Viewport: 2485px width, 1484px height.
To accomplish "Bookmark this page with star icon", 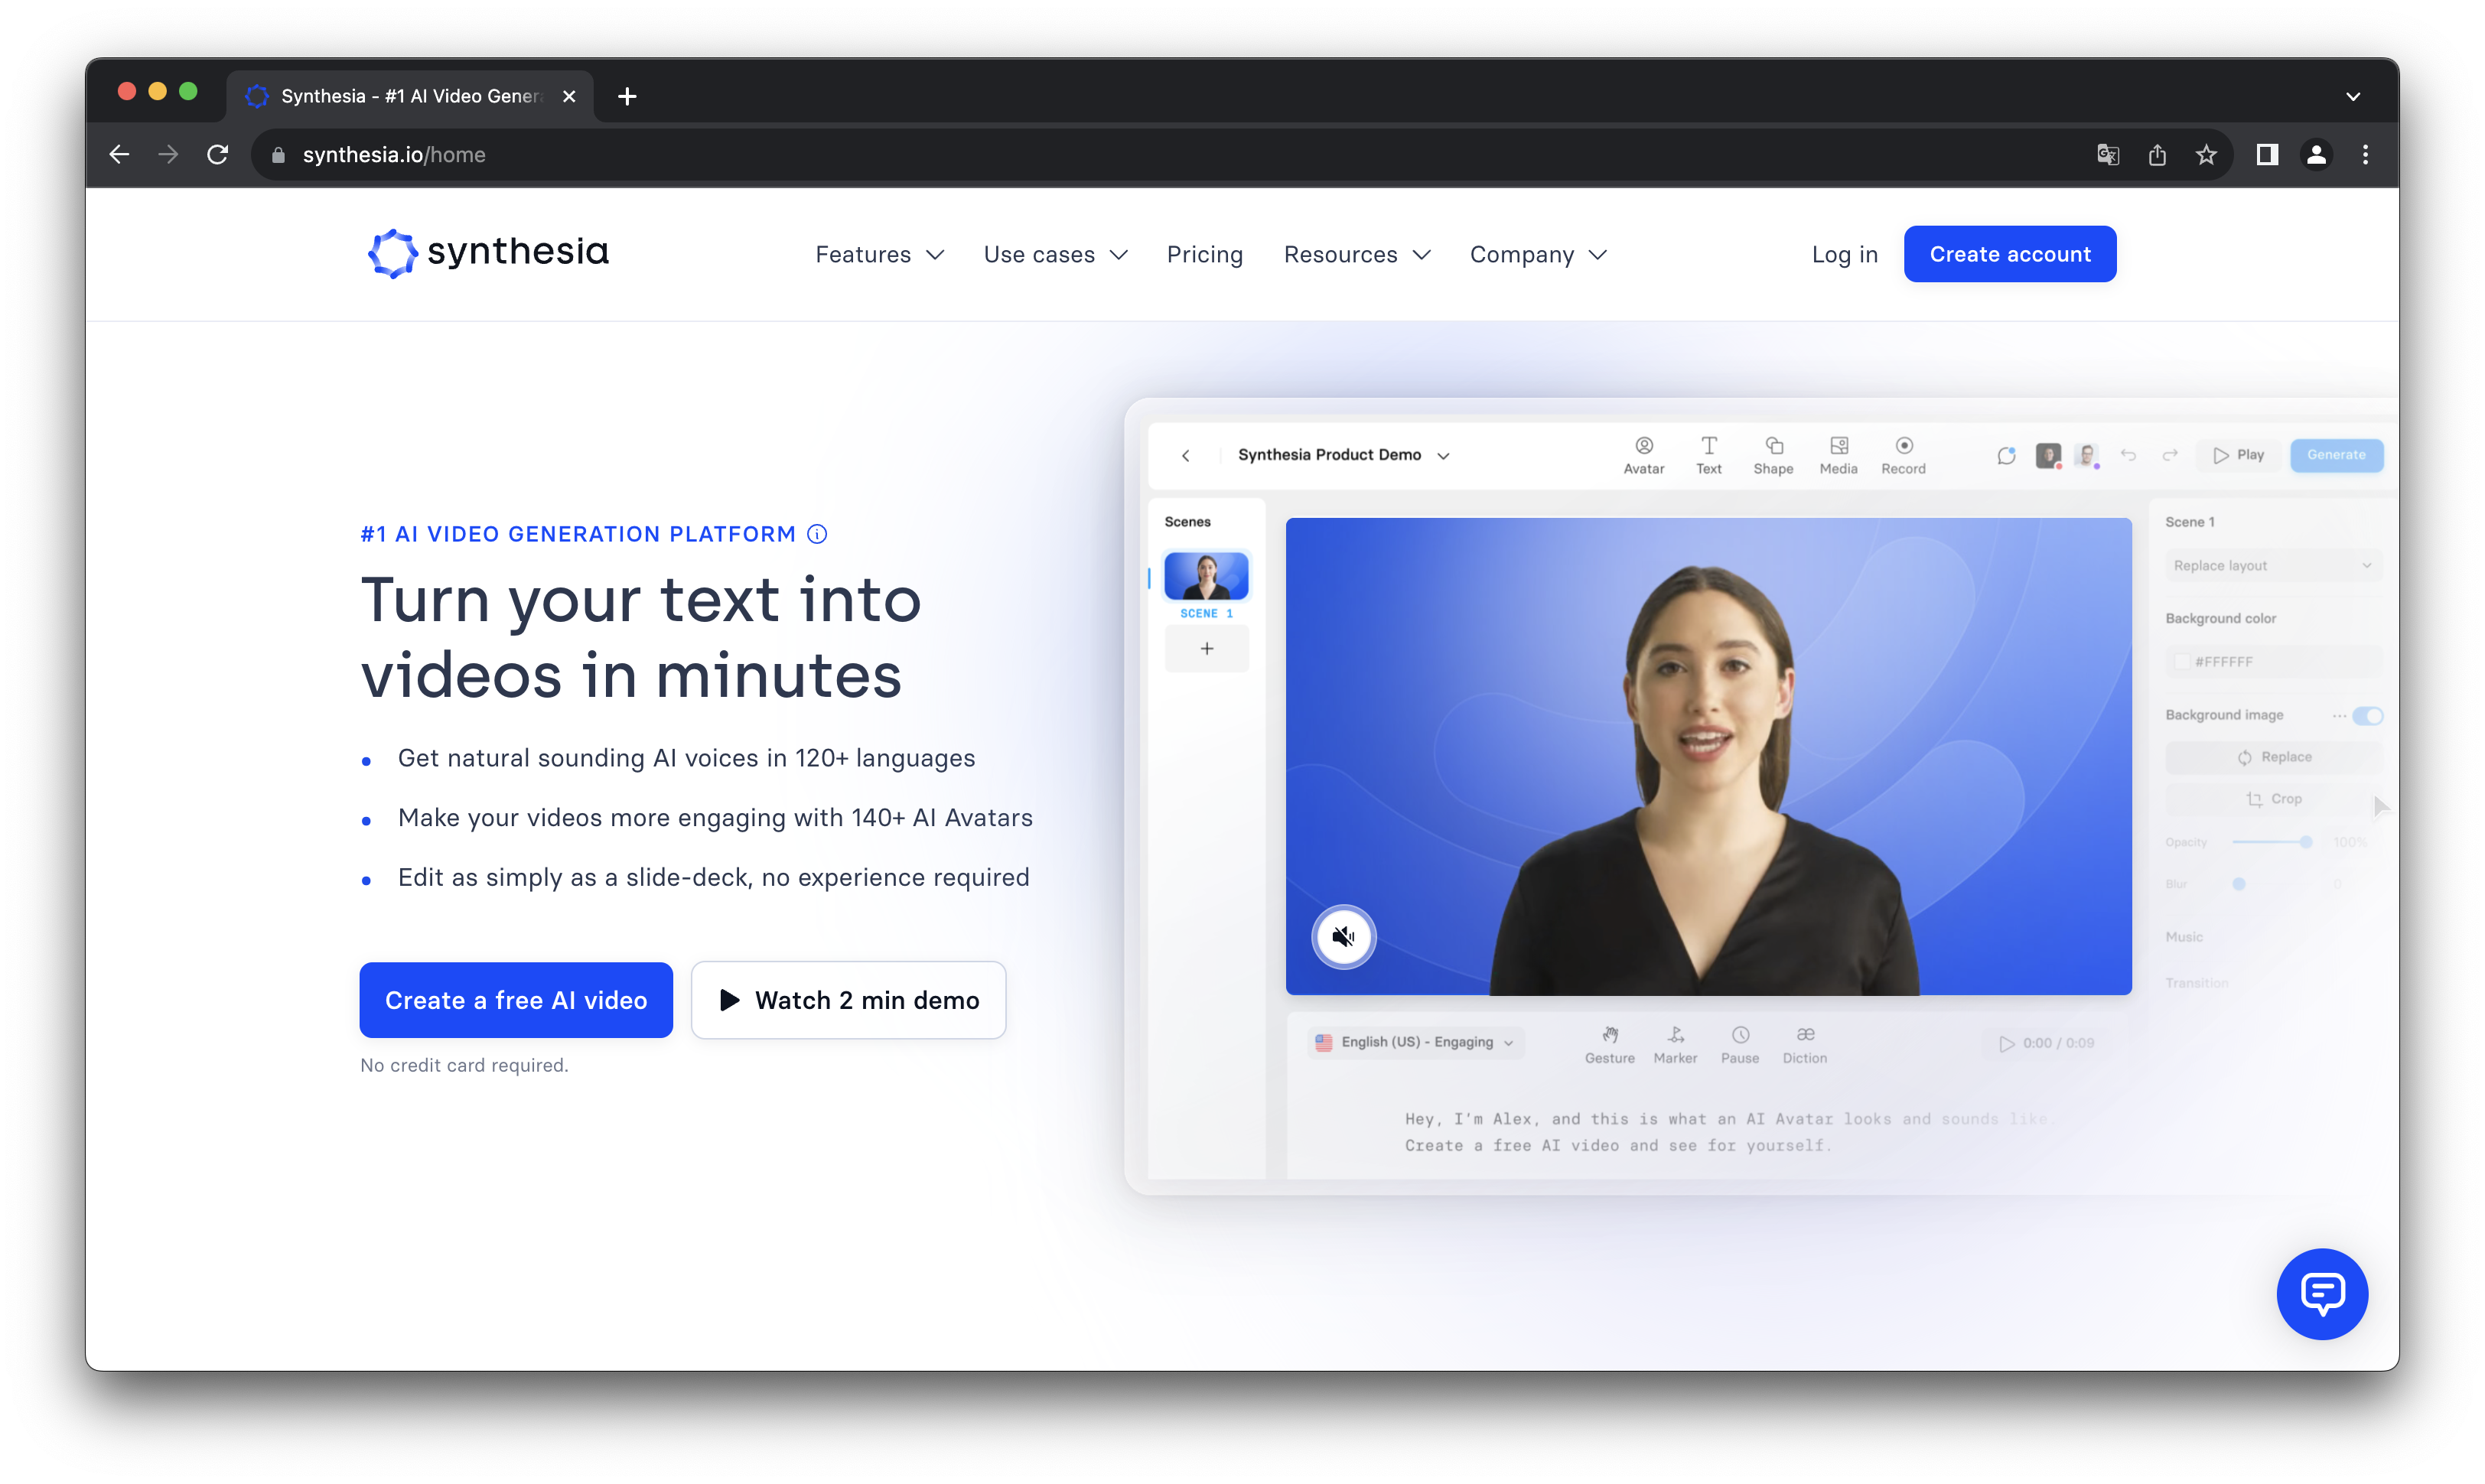I will (x=2206, y=155).
